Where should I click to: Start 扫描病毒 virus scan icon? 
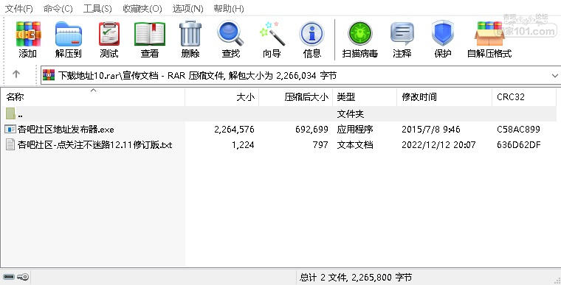click(360, 34)
